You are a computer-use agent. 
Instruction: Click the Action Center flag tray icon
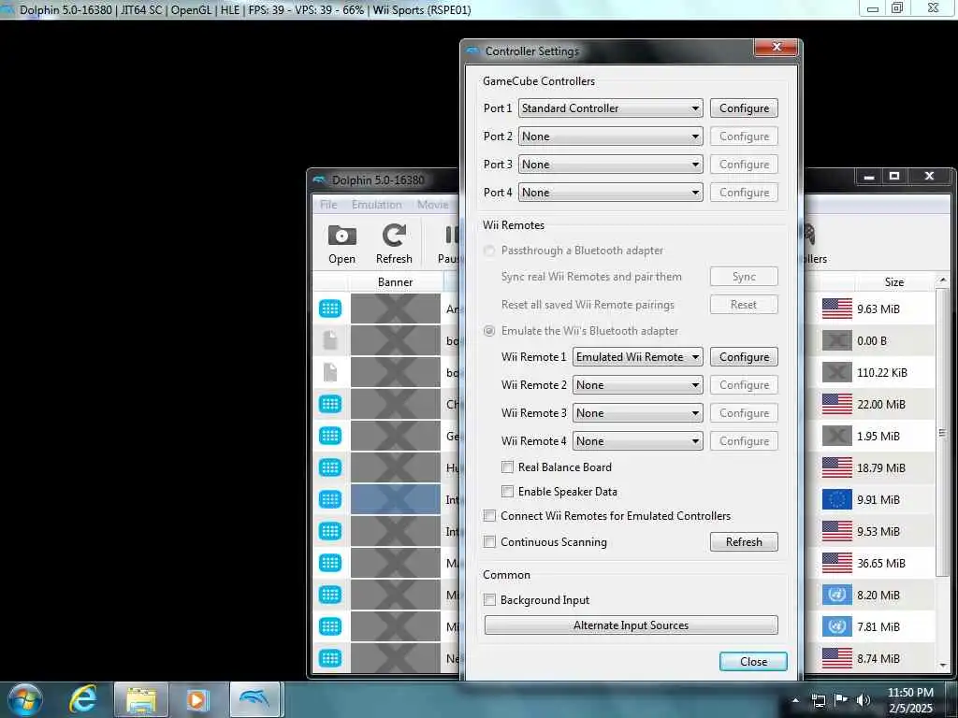841,700
